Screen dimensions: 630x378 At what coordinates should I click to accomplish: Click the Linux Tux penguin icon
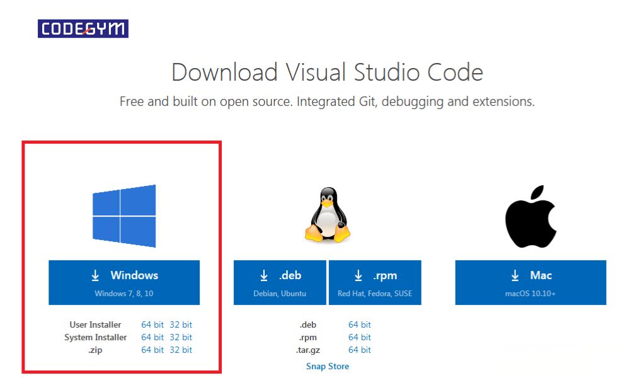click(328, 215)
